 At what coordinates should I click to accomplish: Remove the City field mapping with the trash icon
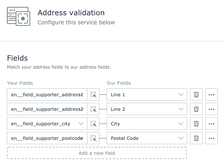[196, 124]
